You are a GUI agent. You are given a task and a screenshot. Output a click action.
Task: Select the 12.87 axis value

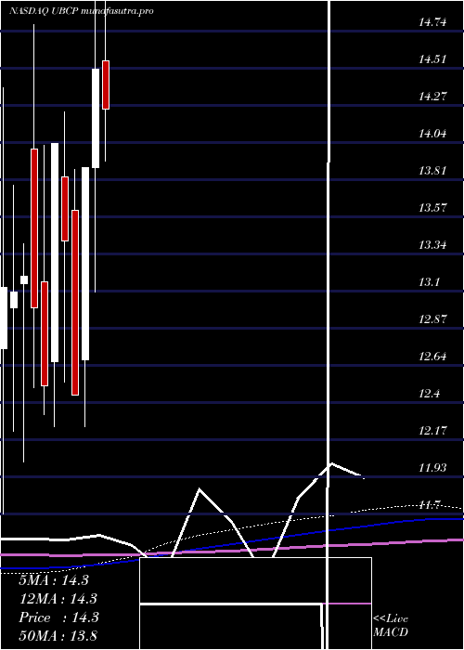[x=432, y=319]
